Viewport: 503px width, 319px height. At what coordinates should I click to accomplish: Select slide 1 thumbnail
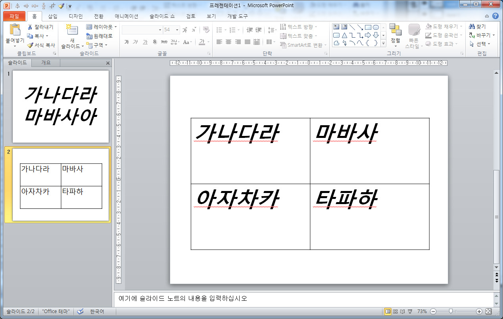pos(61,107)
